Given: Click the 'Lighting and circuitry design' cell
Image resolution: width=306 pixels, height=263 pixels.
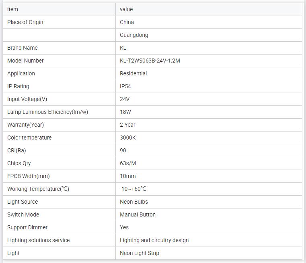Looking at the screenshot, I should (154, 240).
